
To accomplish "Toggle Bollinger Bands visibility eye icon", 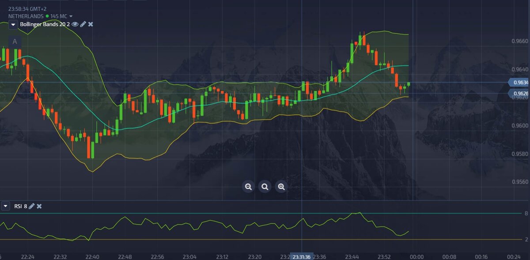I will tap(75, 24).
